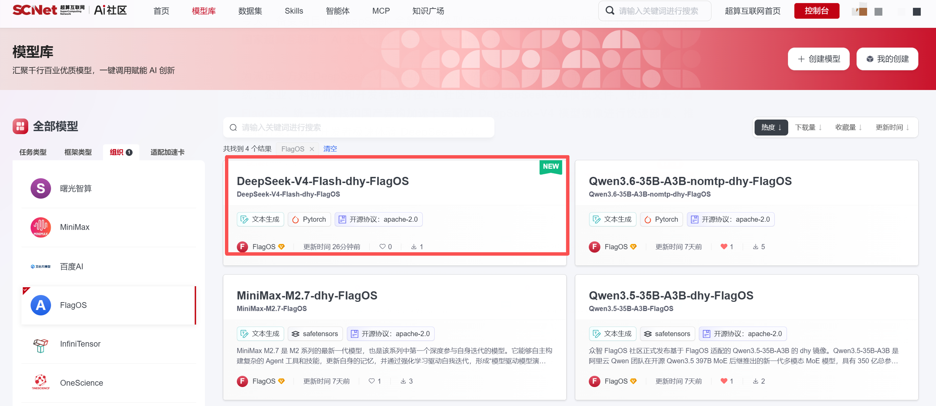Open 知识广场 in the top navigation
Viewport: 936px width, 406px height.
428,11
